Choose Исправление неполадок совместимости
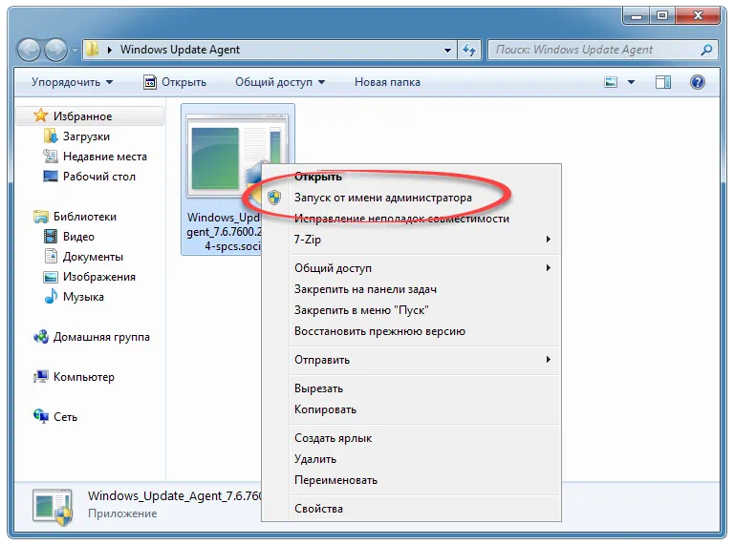734x545 pixels. click(x=412, y=219)
